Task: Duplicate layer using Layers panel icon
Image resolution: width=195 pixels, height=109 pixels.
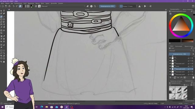Action: (x=175, y=78)
